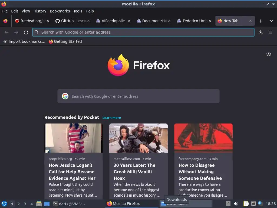Go back using the back arrow
This screenshot has width=277, height=208.
point(6,32)
